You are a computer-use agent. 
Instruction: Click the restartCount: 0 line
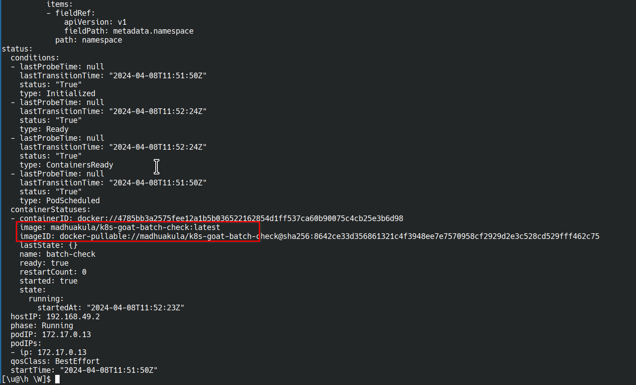(x=53, y=272)
